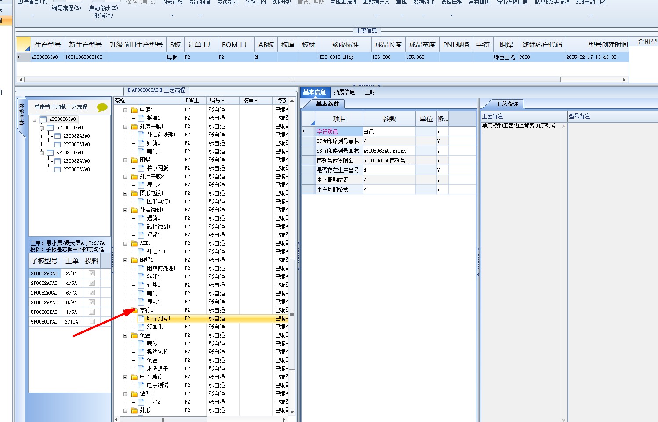Collapse the 阻焊1 process folder
The width and height of the screenshot is (658, 422).
[x=125, y=260]
